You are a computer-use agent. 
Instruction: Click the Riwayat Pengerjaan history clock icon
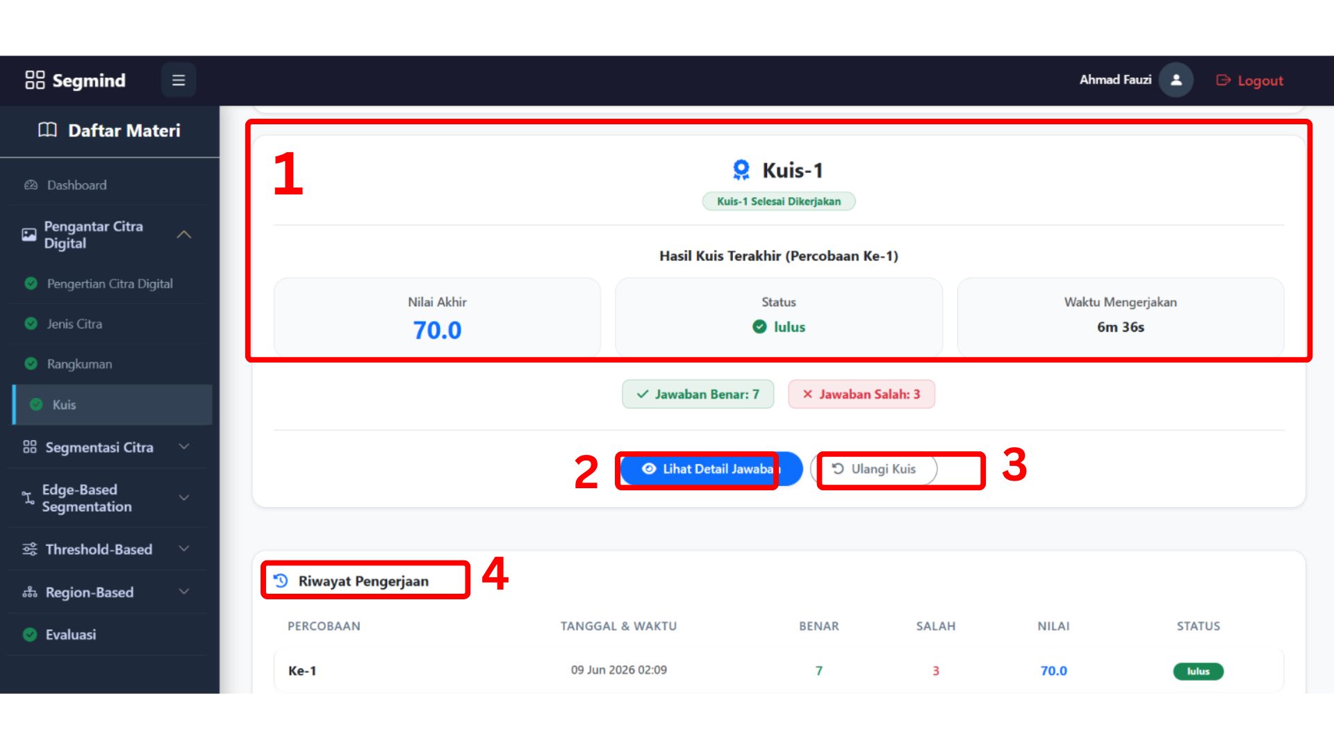[281, 581]
